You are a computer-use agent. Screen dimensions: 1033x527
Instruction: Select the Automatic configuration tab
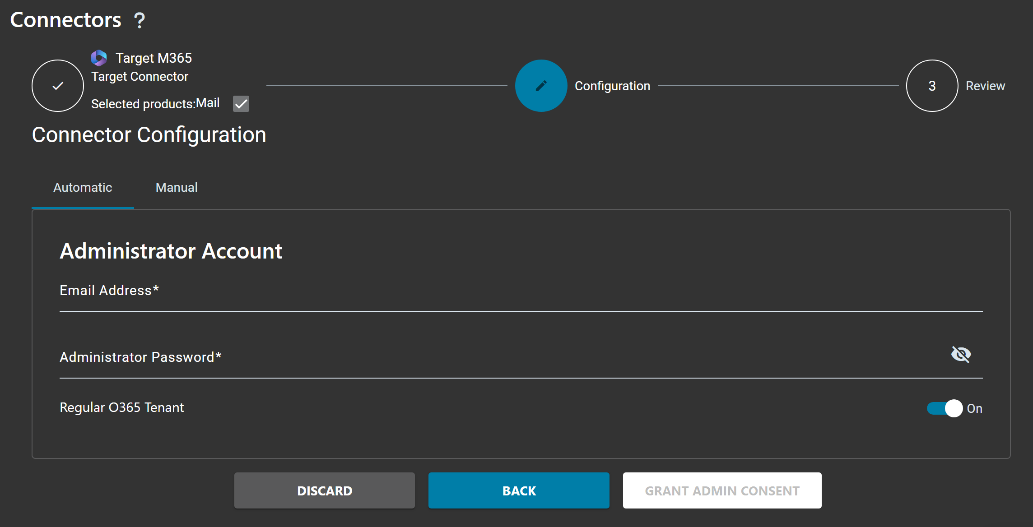82,187
